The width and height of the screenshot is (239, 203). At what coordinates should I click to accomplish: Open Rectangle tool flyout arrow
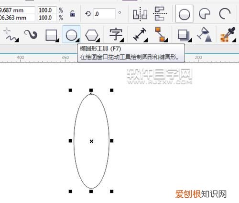57,41
